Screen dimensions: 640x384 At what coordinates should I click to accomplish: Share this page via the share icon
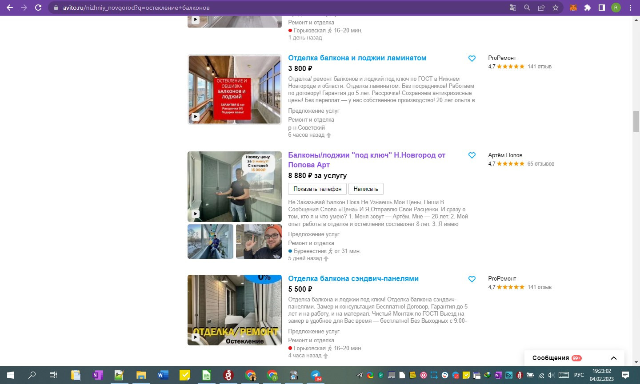pos(541,8)
